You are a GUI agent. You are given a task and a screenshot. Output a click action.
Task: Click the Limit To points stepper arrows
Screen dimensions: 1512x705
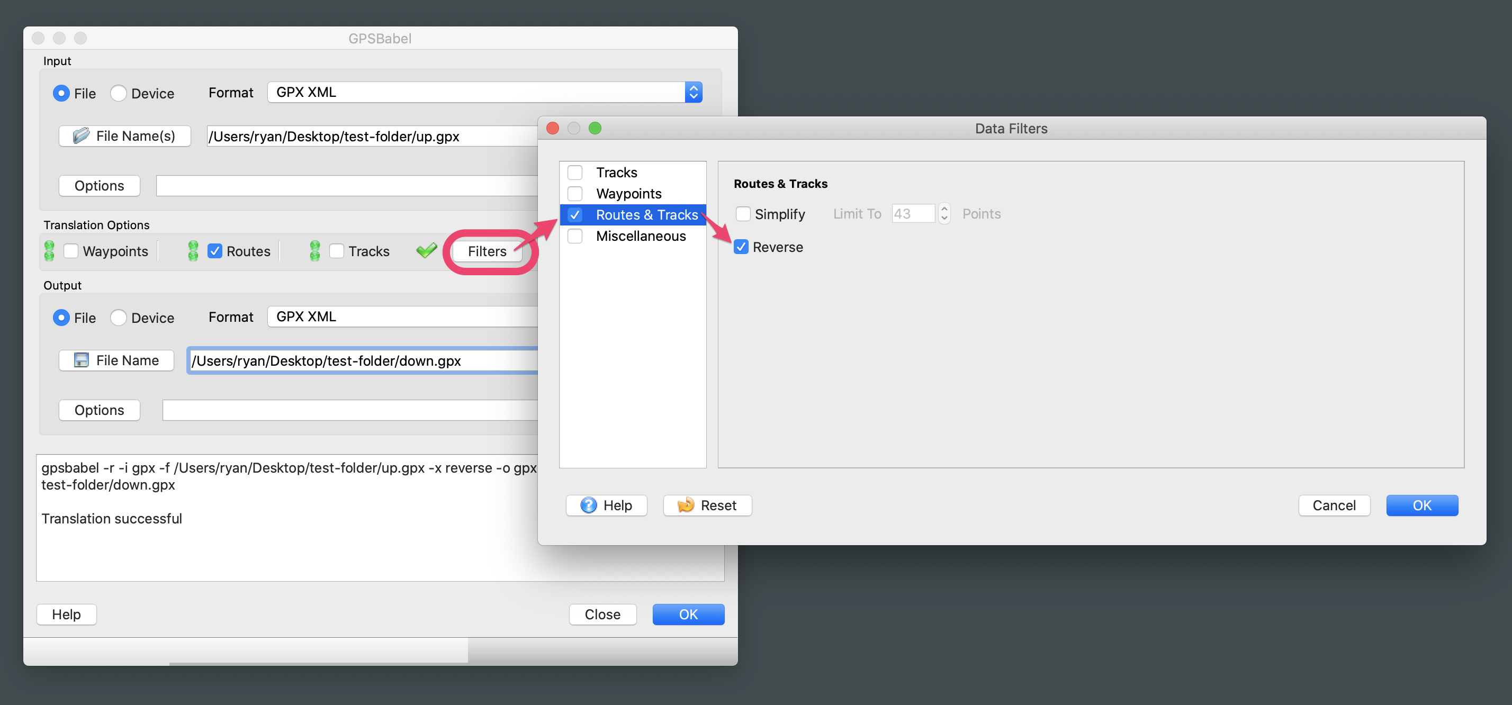coord(944,214)
